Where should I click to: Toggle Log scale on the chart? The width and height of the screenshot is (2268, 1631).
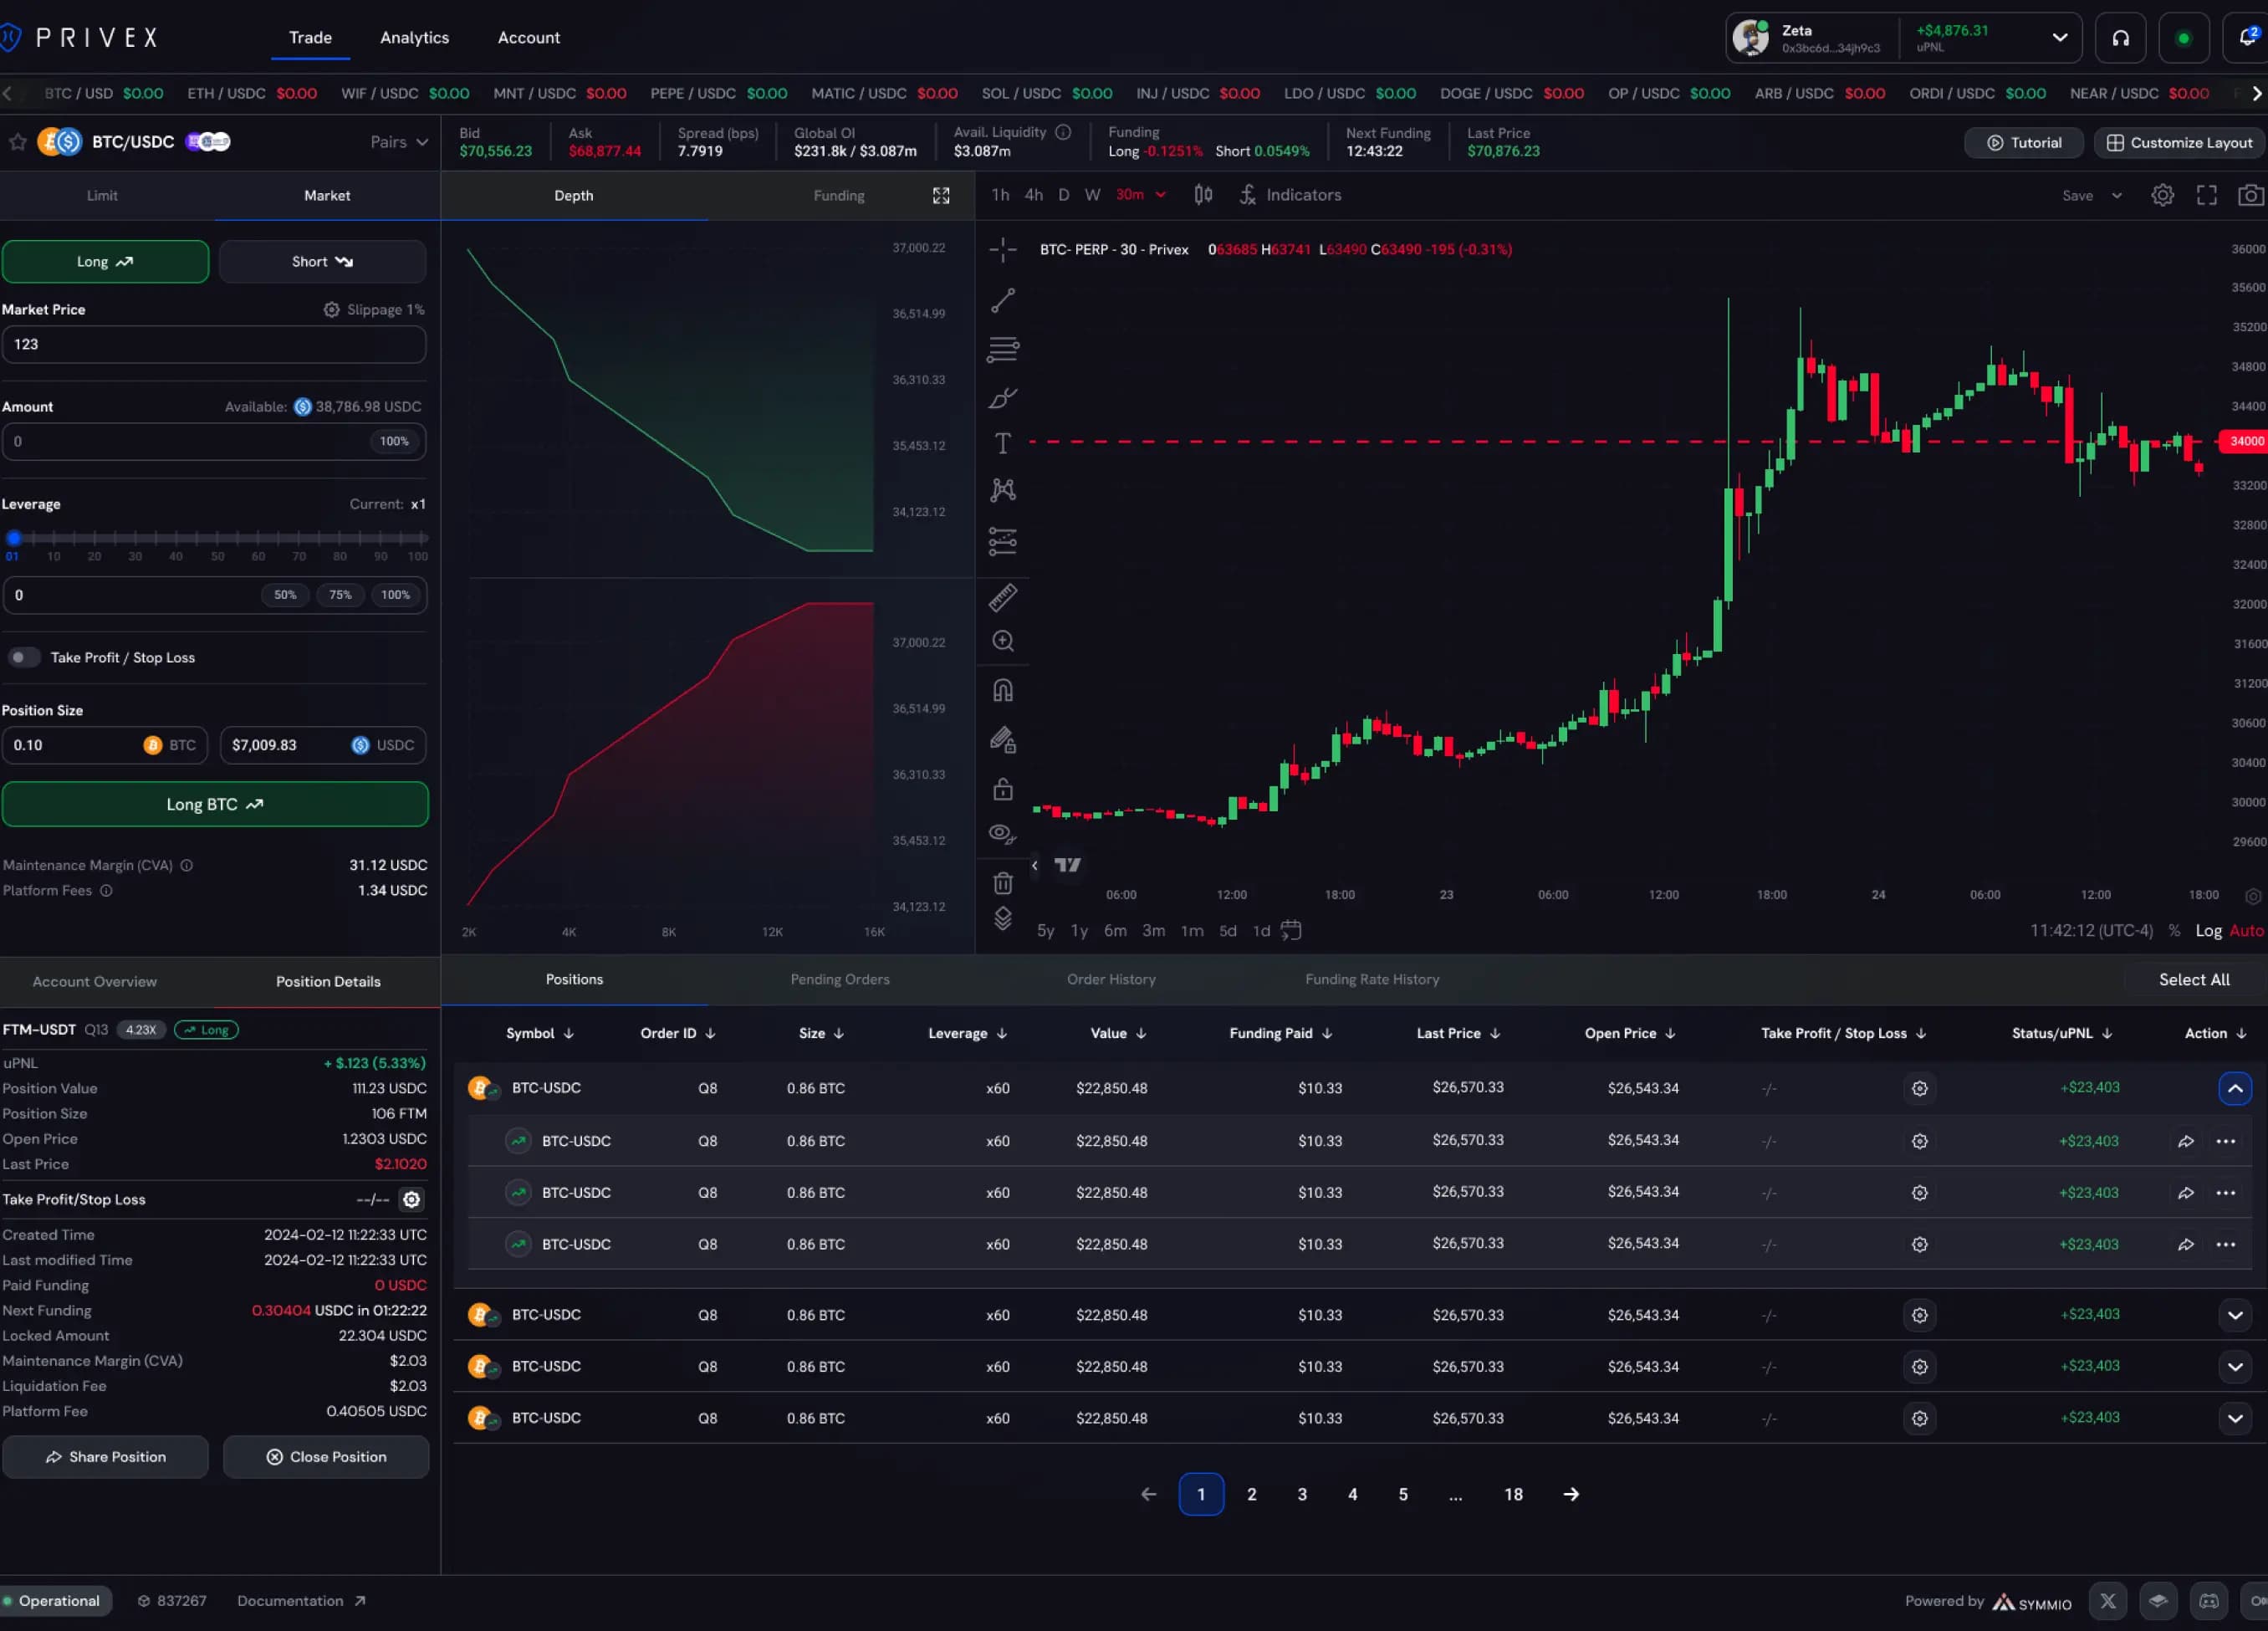coord(2208,931)
